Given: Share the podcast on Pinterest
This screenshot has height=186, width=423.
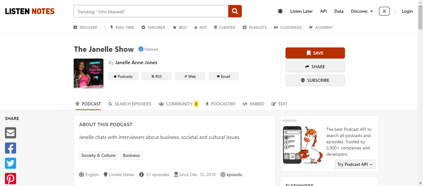Looking at the screenshot, I should coord(11,179).
